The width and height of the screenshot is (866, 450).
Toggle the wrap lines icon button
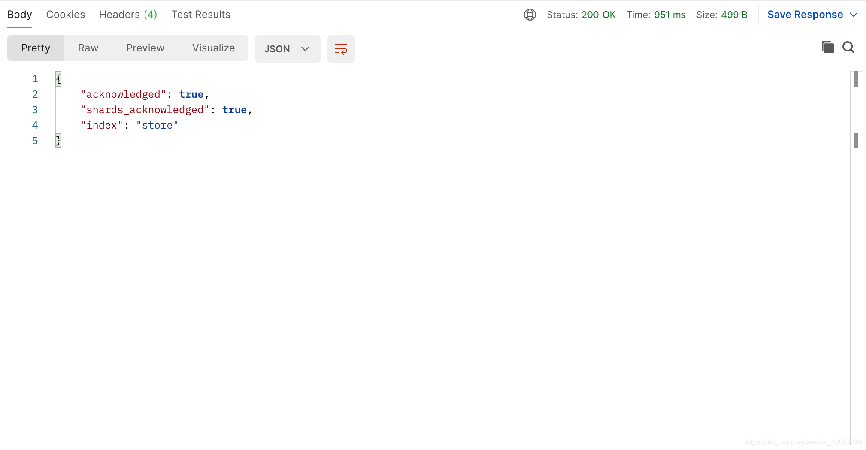(341, 49)
